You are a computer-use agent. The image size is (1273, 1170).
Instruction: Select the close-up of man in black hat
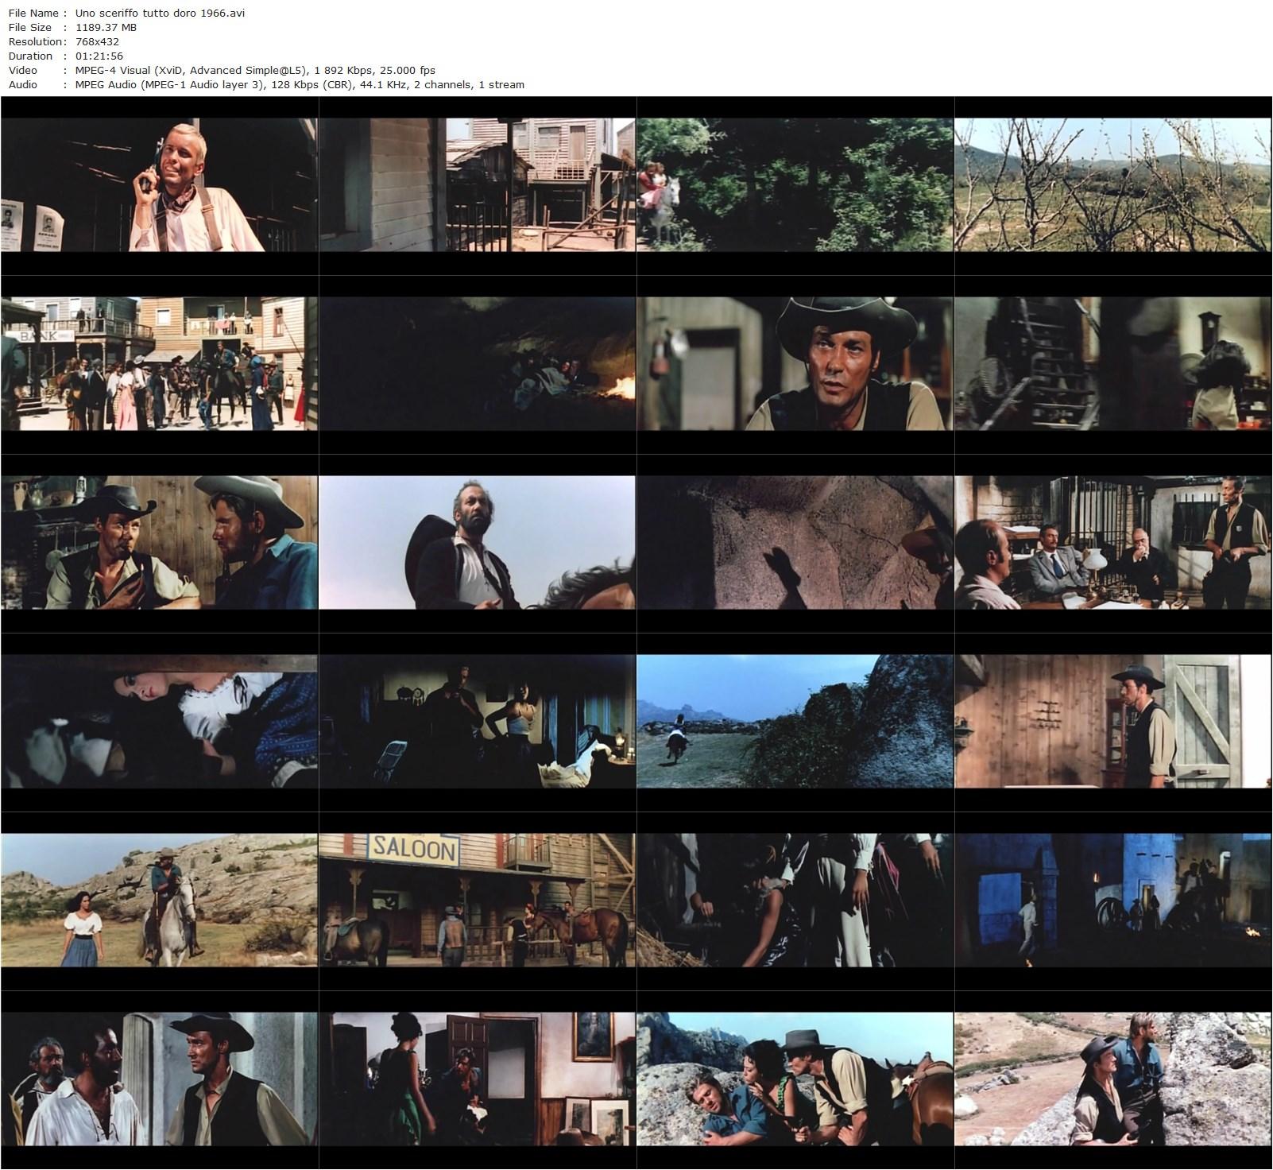795,363
